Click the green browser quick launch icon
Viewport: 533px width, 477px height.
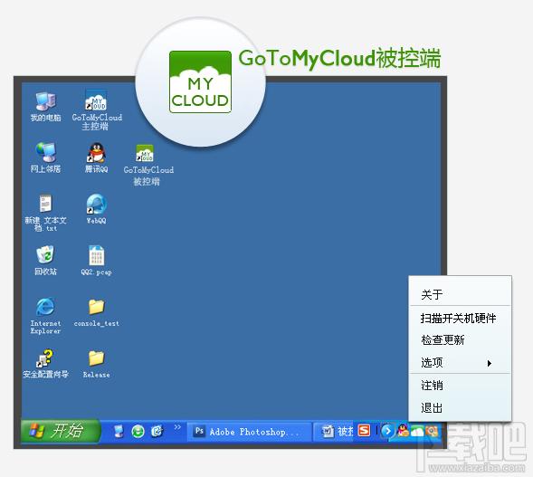coord(138,432)
